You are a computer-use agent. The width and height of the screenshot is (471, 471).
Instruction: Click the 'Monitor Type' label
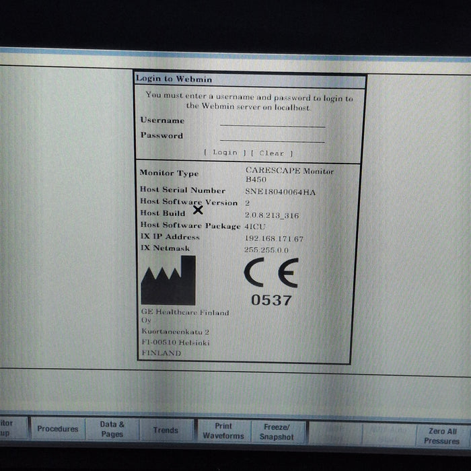pos(169,173)
